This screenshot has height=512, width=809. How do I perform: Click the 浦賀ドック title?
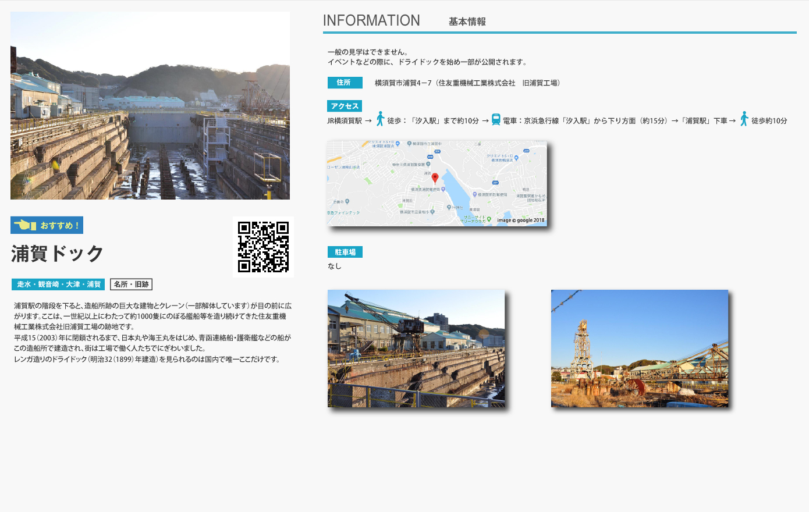[x=57, y=254]
